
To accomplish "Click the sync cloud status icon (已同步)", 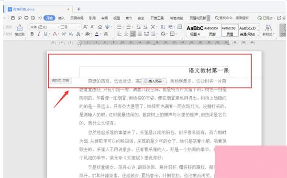I will tap(259, 18).
